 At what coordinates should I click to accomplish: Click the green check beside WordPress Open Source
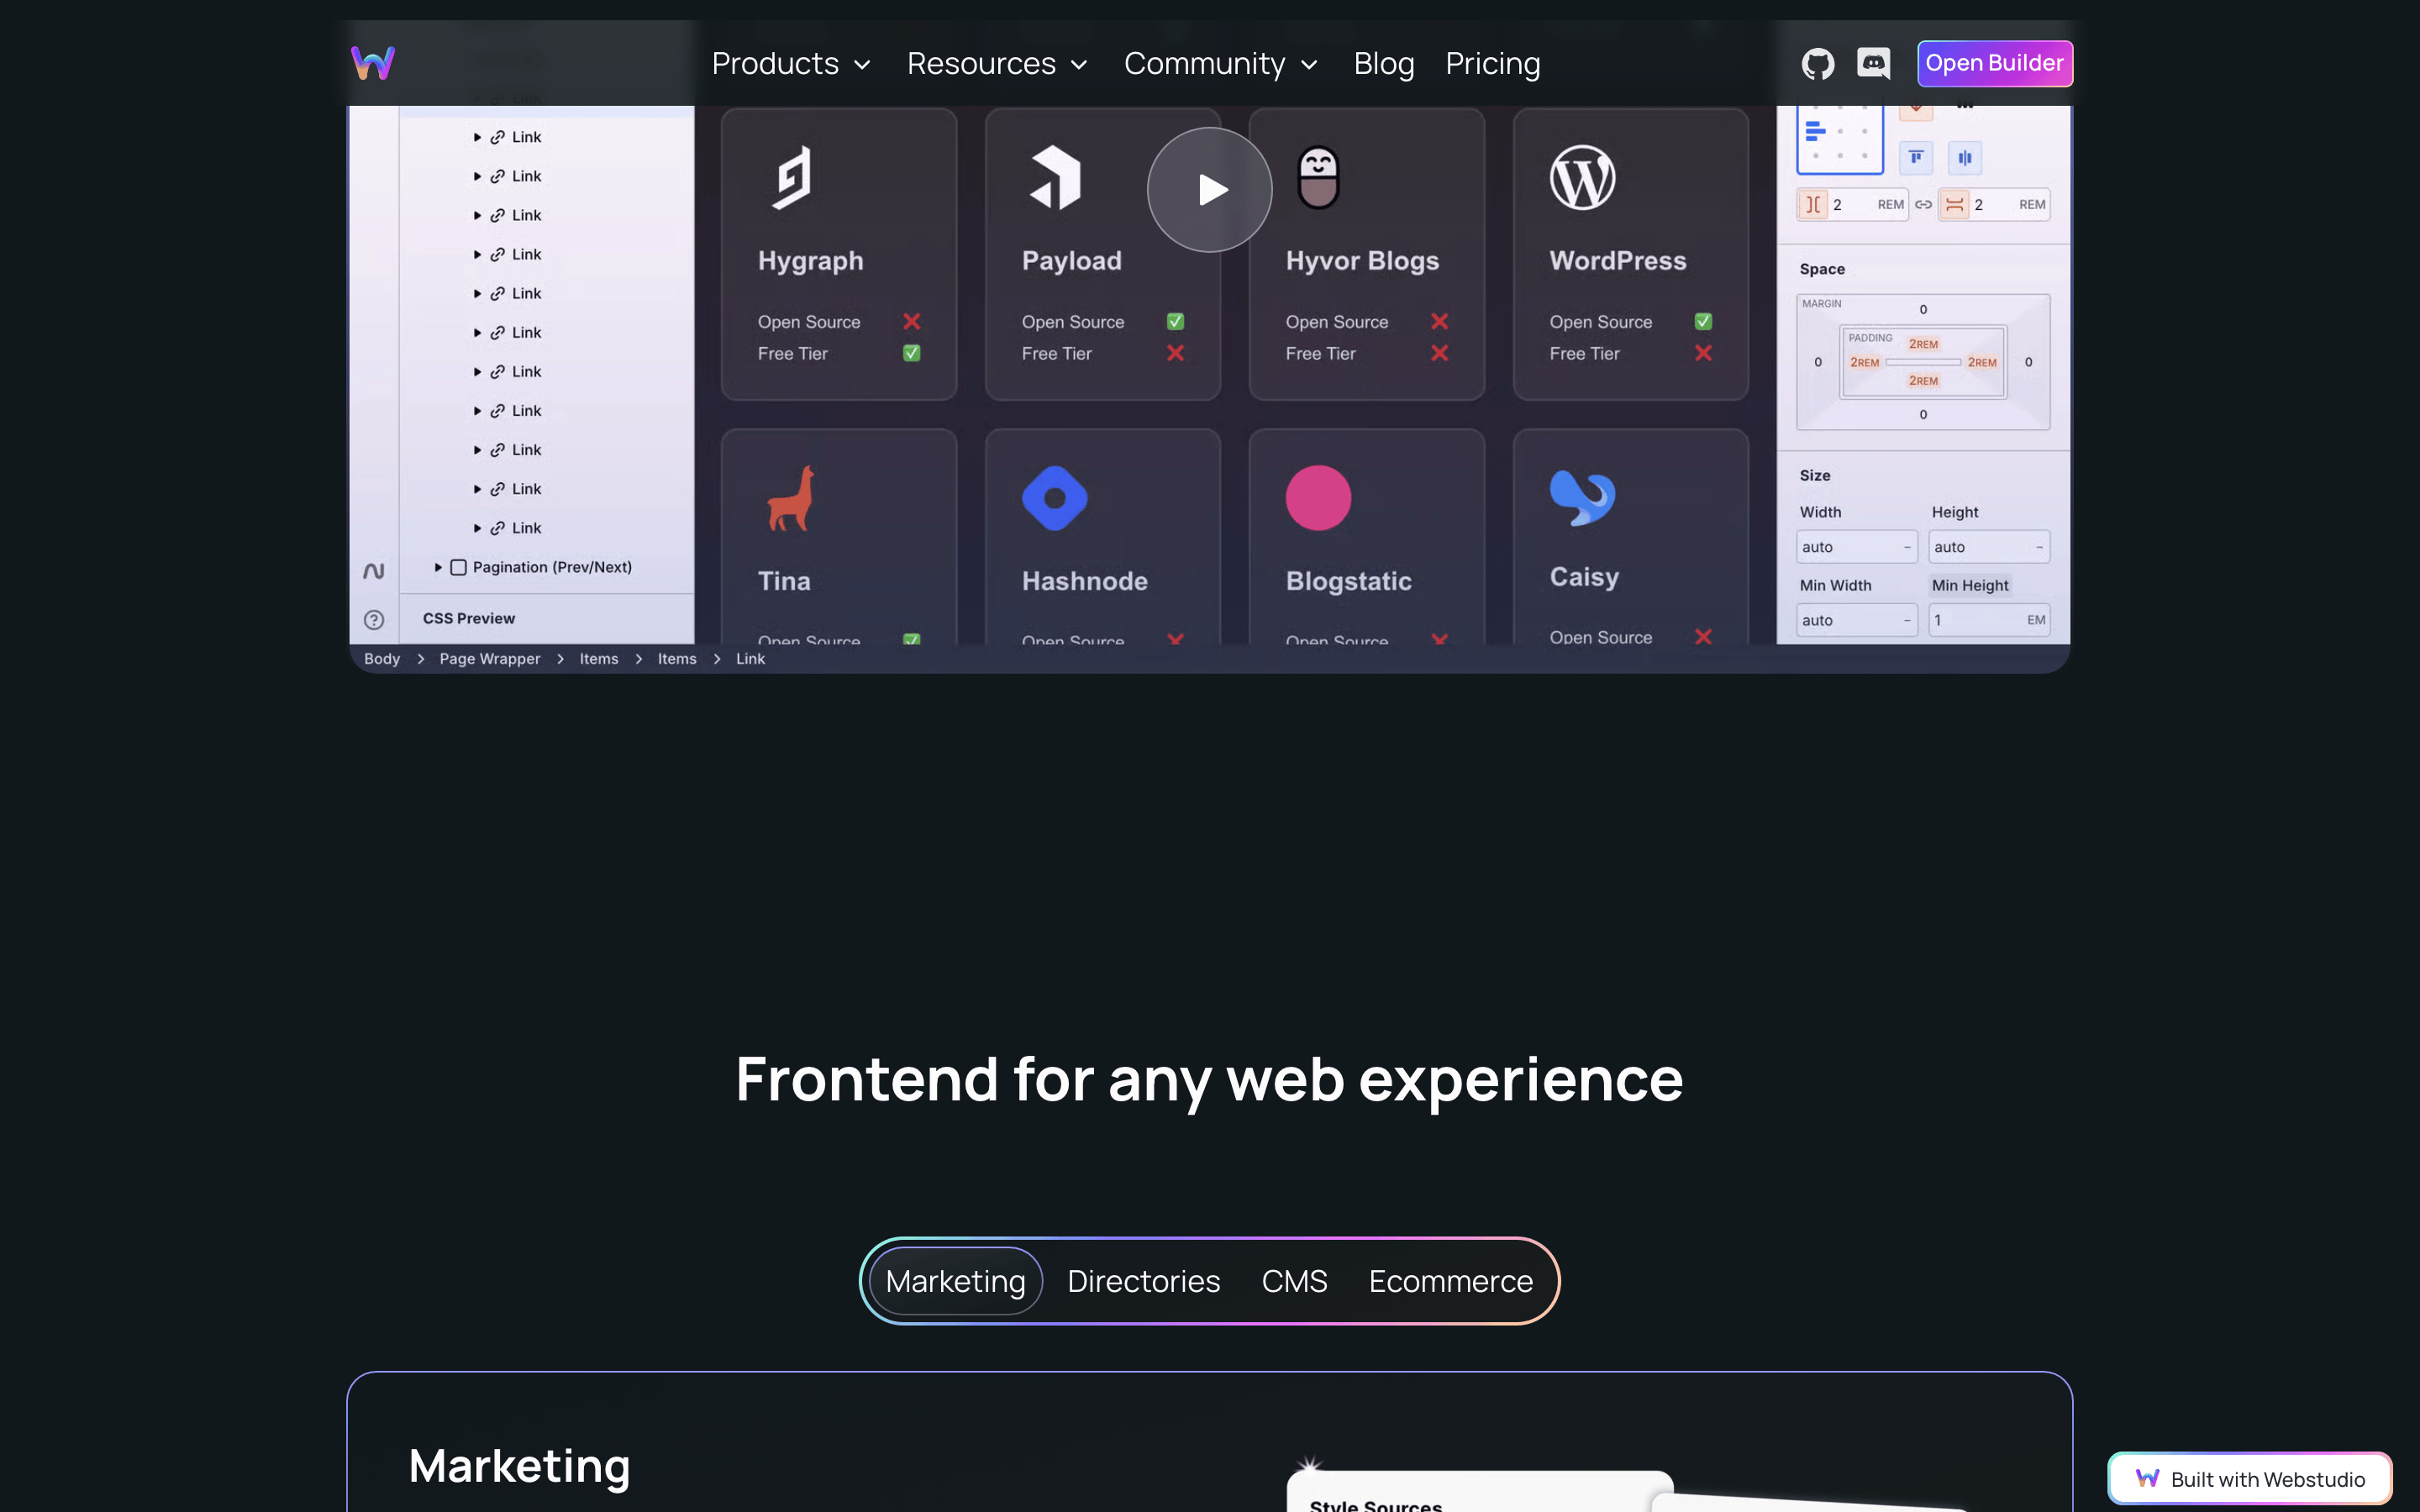pos(1704,321)
